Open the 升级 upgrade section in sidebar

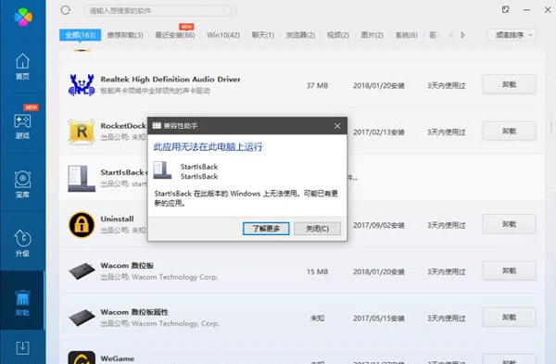(22, 244)
